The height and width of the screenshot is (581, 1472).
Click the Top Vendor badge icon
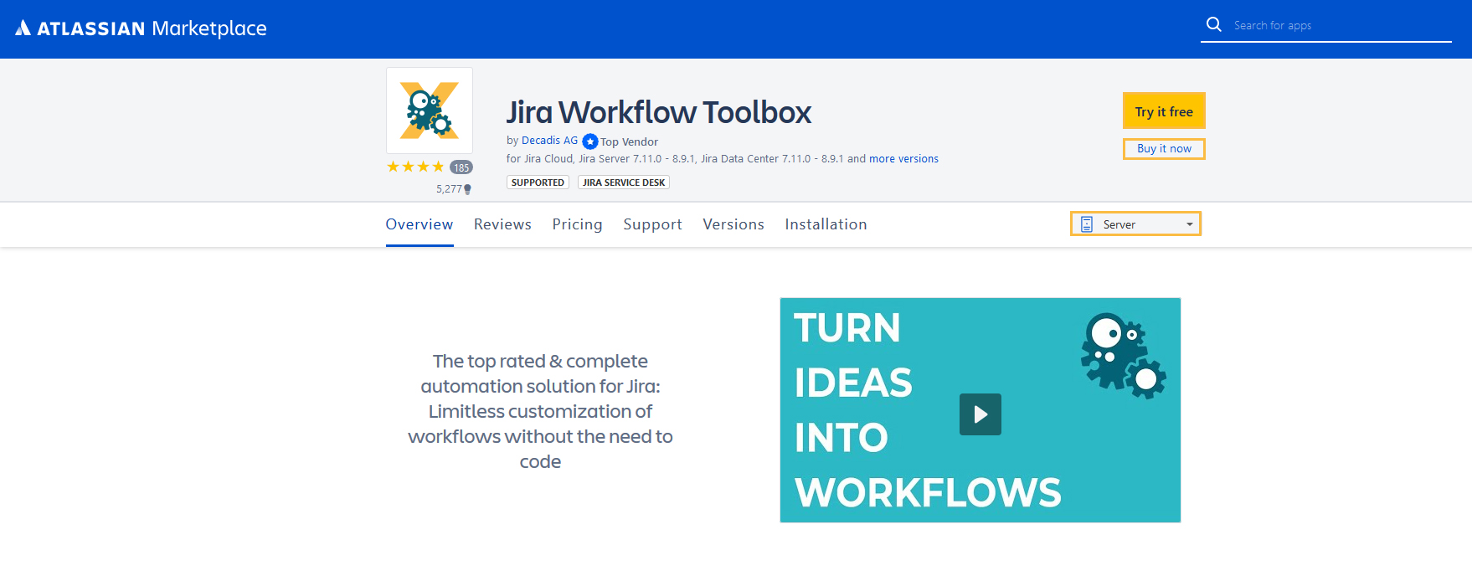pos(590,141)
